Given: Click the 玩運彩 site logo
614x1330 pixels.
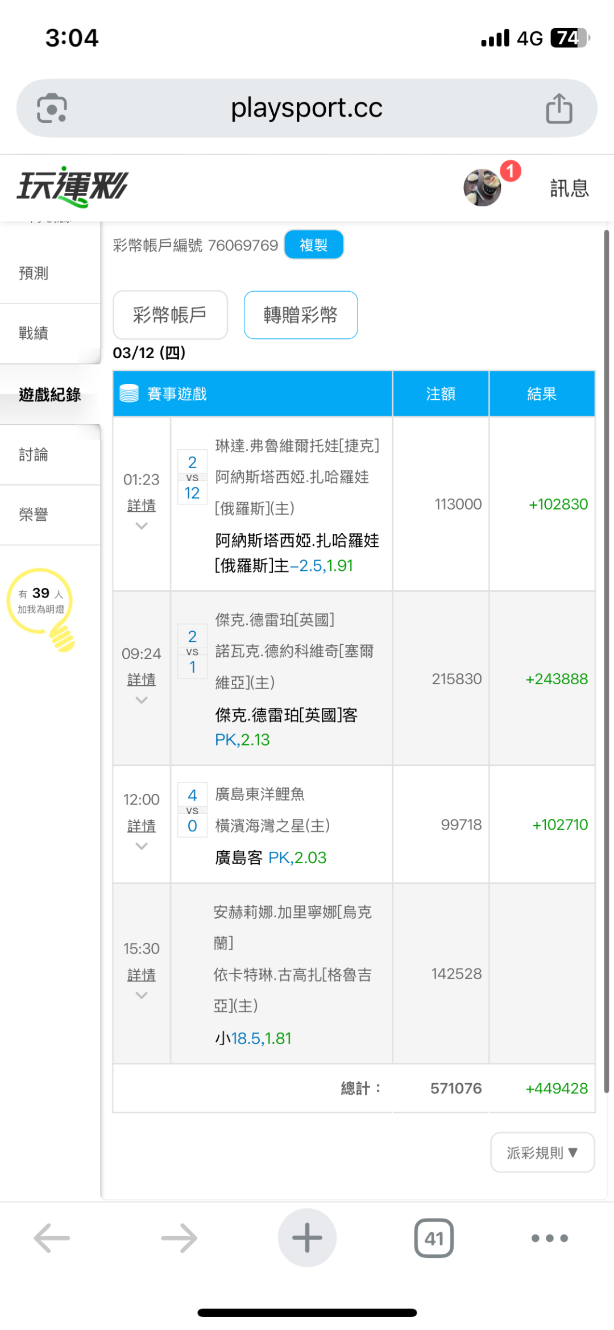Looking at the screenshot, I should 73,187.
